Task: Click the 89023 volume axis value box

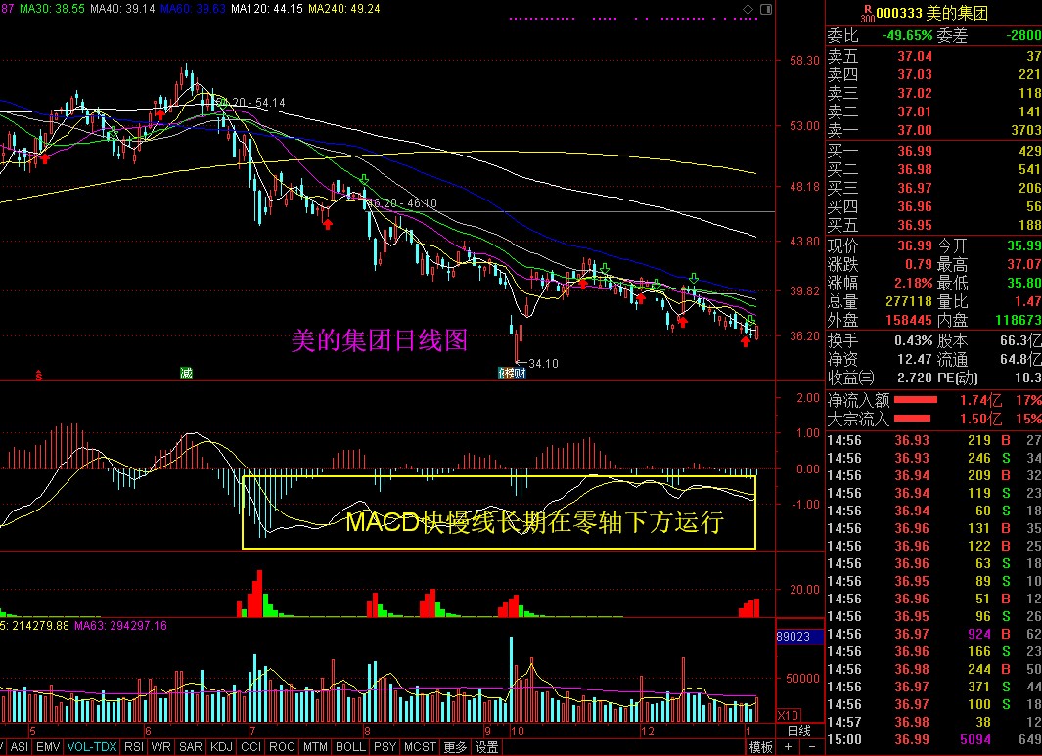Action: click(x=800, y=637)
